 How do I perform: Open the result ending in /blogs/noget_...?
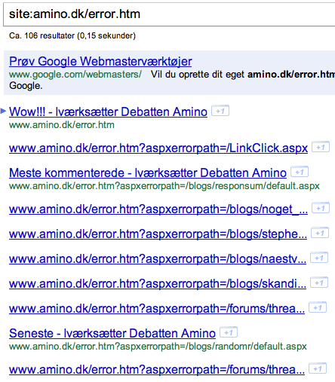click(158, 209)
